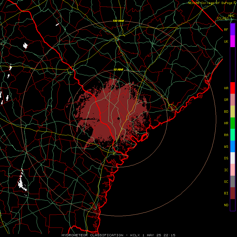This screenshot has height=237, width=237.
Task: Select the GR pink legend swatch
Action: point(233,100)
